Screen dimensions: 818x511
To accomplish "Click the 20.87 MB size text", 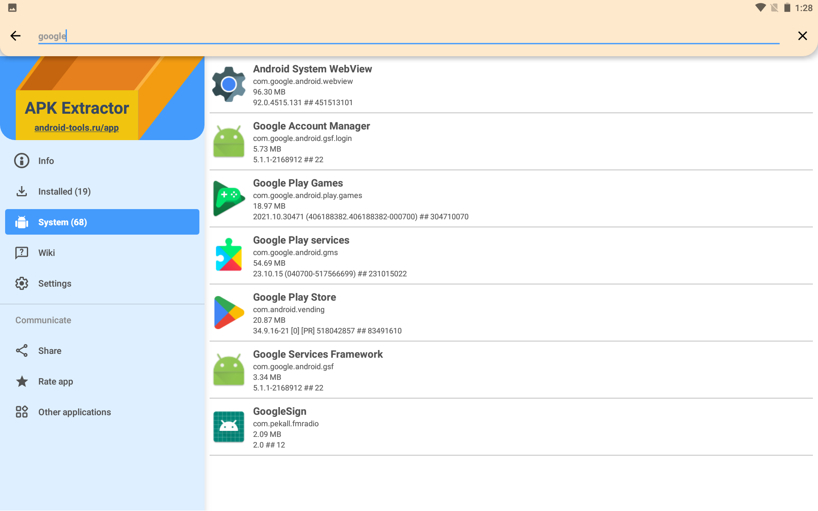I will (269, 320).
